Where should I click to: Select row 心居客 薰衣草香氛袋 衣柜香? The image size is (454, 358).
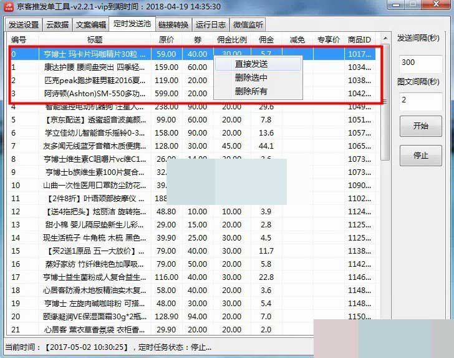193,329
